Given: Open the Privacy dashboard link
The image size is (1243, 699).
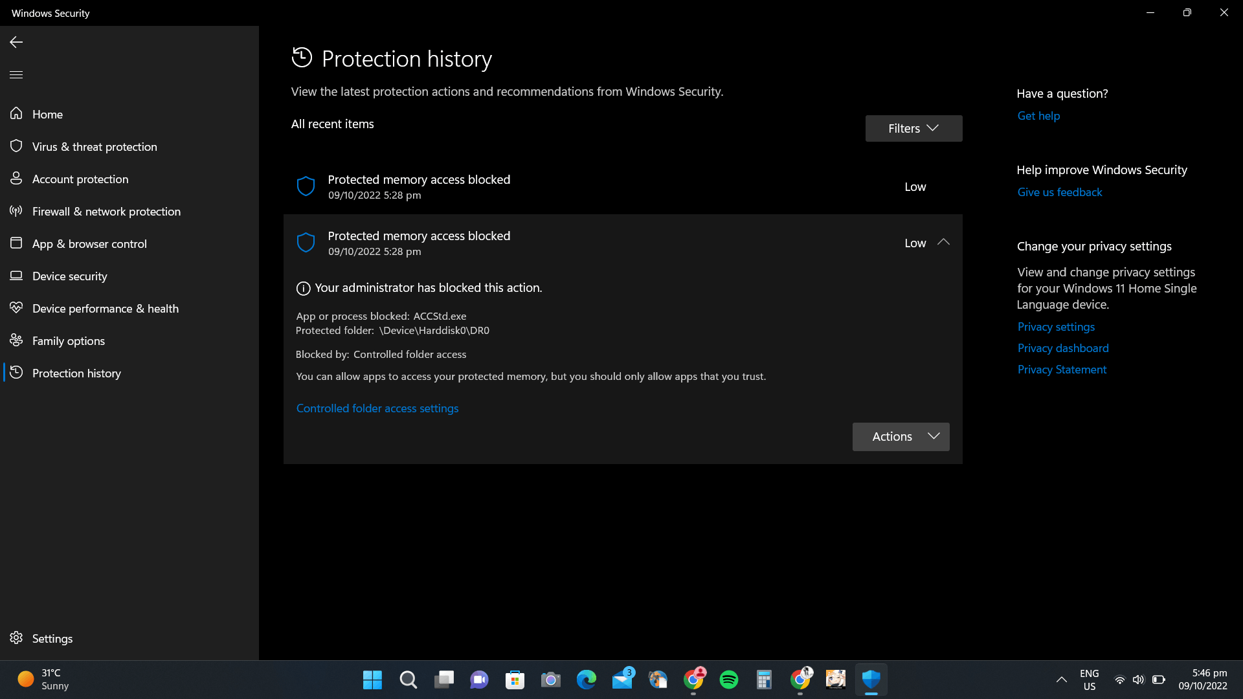Looking at the screenshot, I should coord(1063,348).
